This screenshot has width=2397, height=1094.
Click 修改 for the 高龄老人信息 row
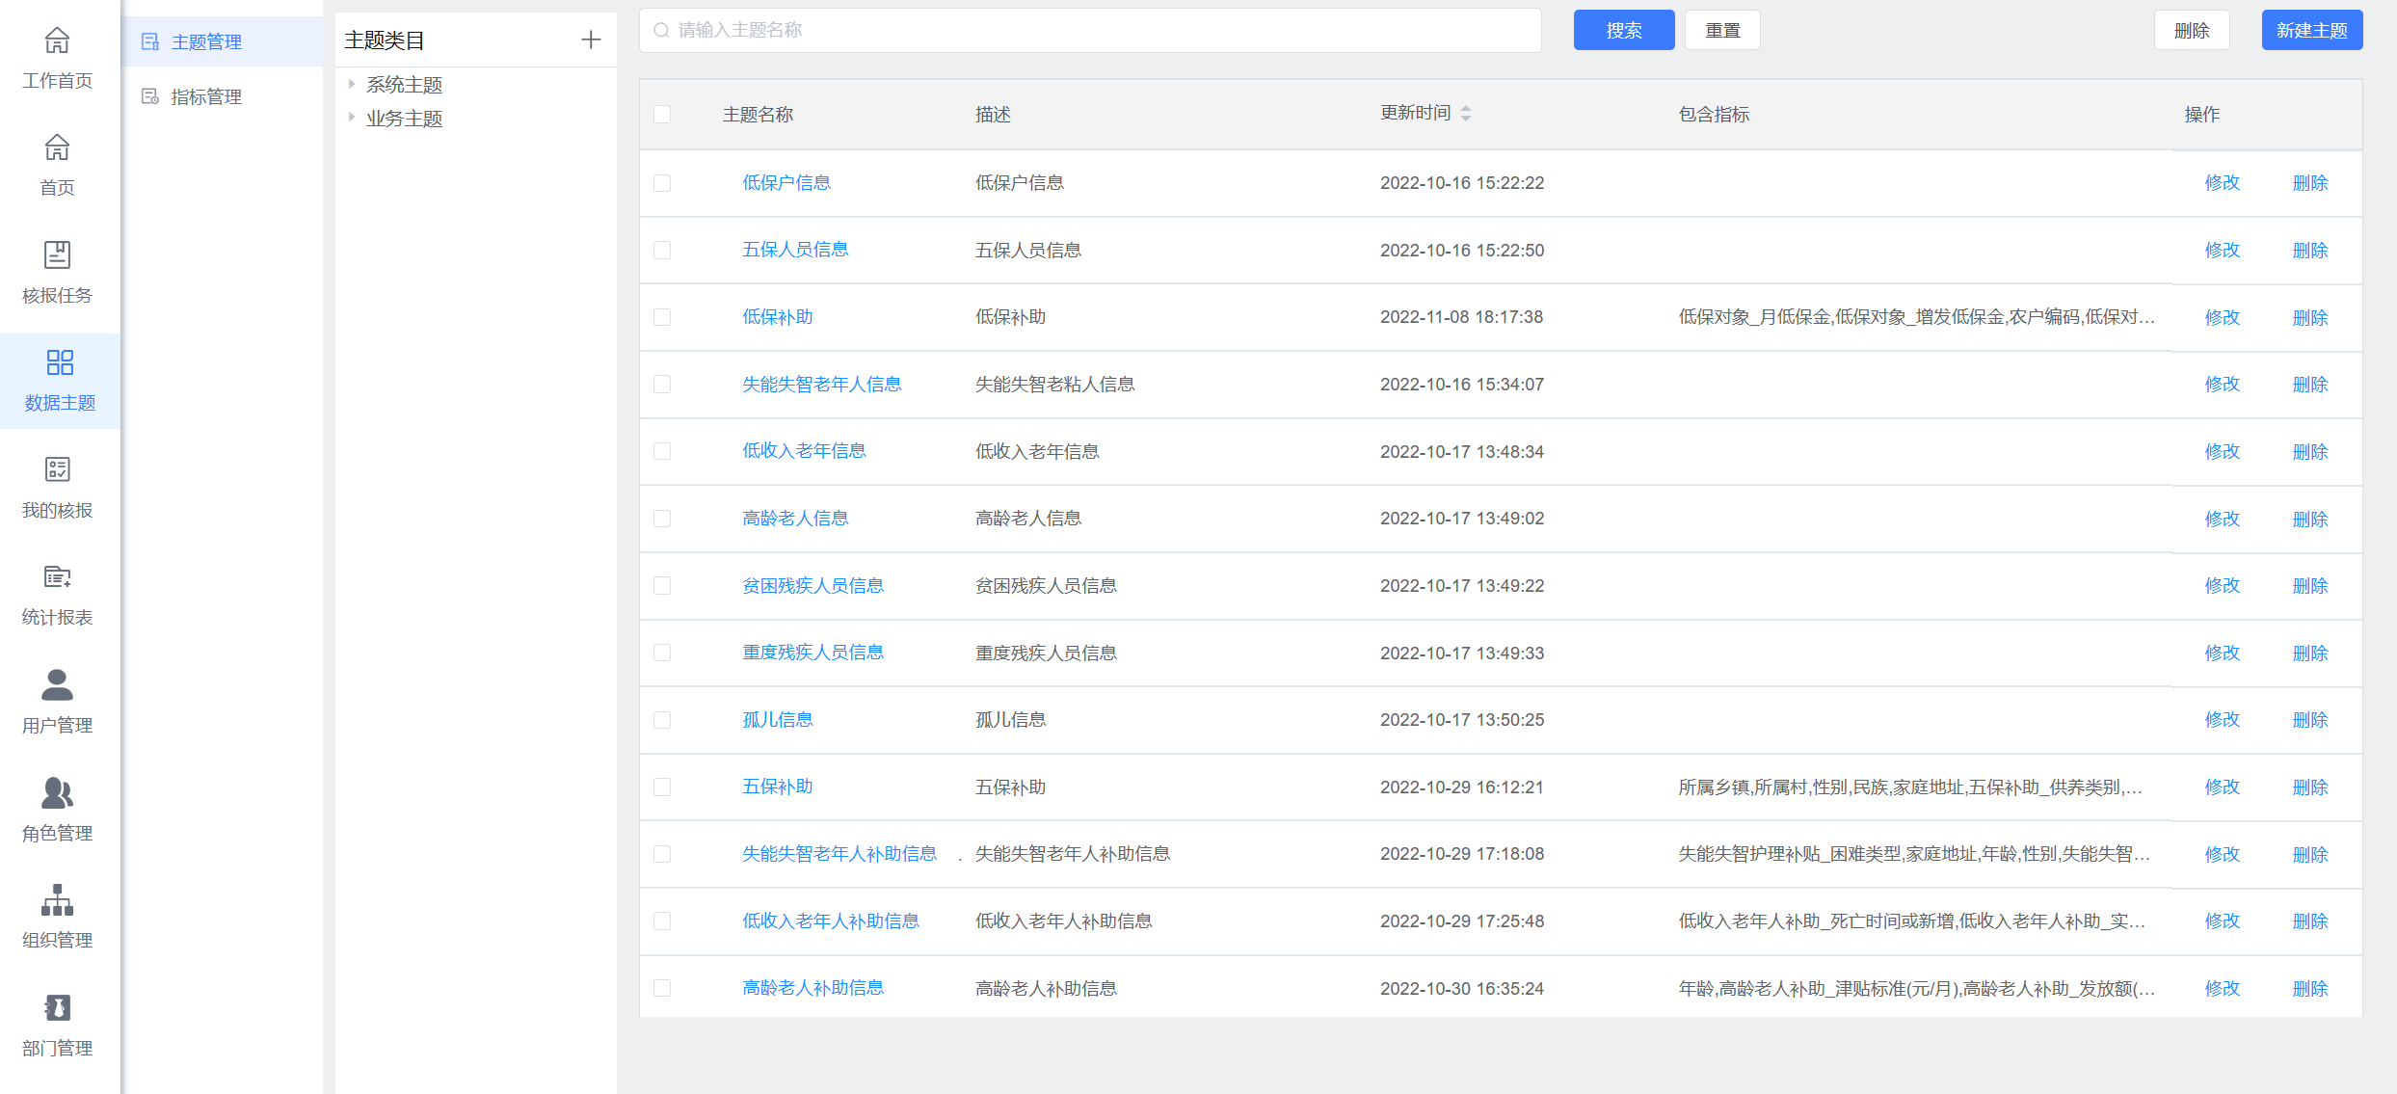pos(2223,519)
